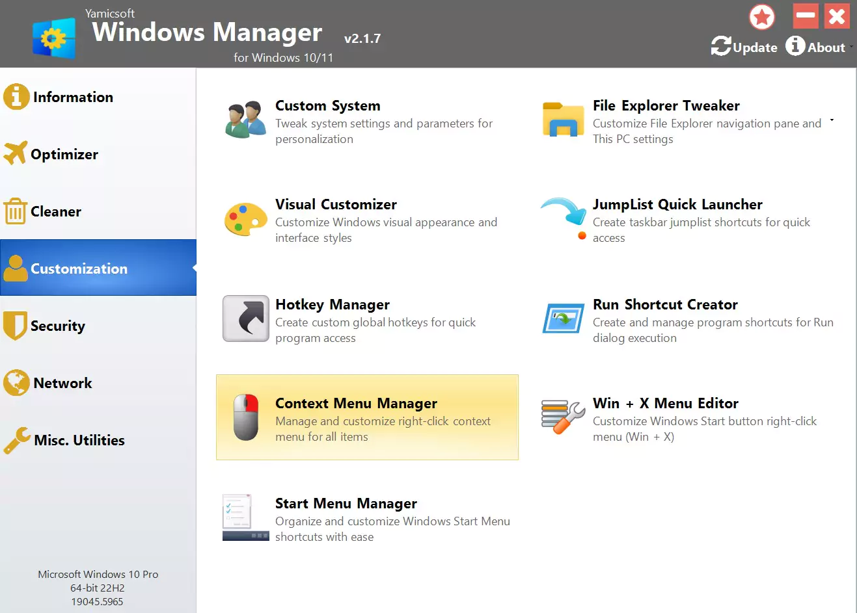Viewport: 857px width, 613px height.
Task: Click 'Microsoft Windows 10 Pro' system text
Action: [x=98, y=574]
